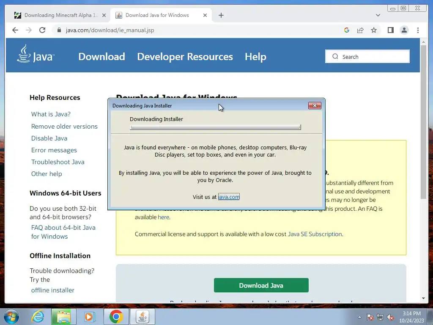Open the Other help link
This screenshot has height=325, width=433.
coord(47,174)
